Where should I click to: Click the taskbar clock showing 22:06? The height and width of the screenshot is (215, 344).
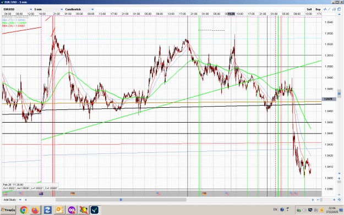[332, 210]
